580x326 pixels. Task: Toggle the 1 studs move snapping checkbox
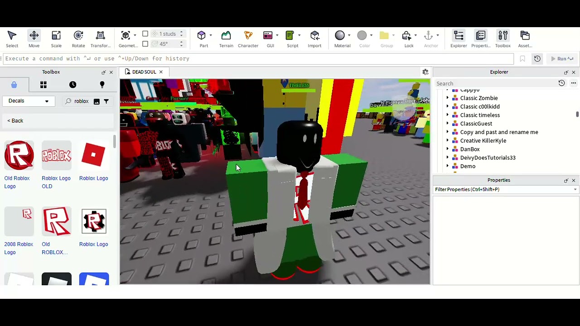[145, 34]
